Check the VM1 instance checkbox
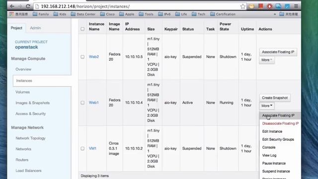The image size is (318, 179). (x=82, y=149)
